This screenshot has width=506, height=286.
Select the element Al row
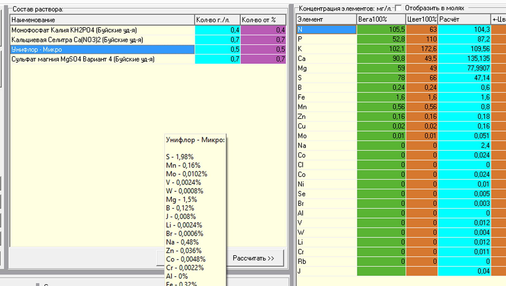click(x=326, y=213)
